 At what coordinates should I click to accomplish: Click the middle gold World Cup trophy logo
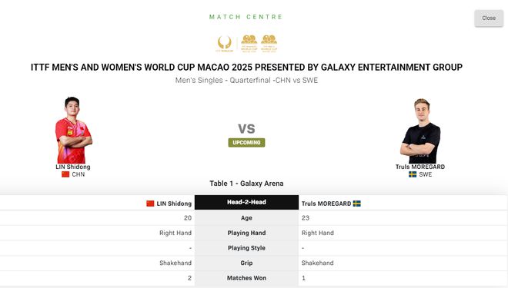[x=249, y=44]
